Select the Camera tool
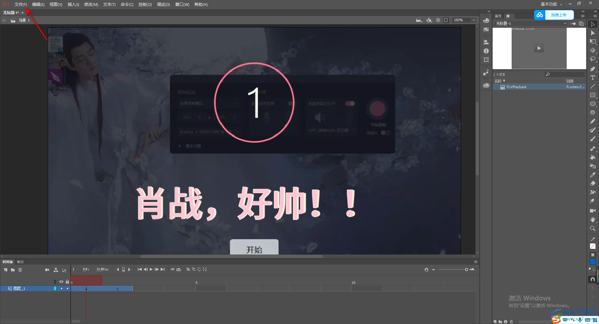Image resolution: width=599 pixels, height=324 pixels. pyautogui.click(x=593, y=211)
